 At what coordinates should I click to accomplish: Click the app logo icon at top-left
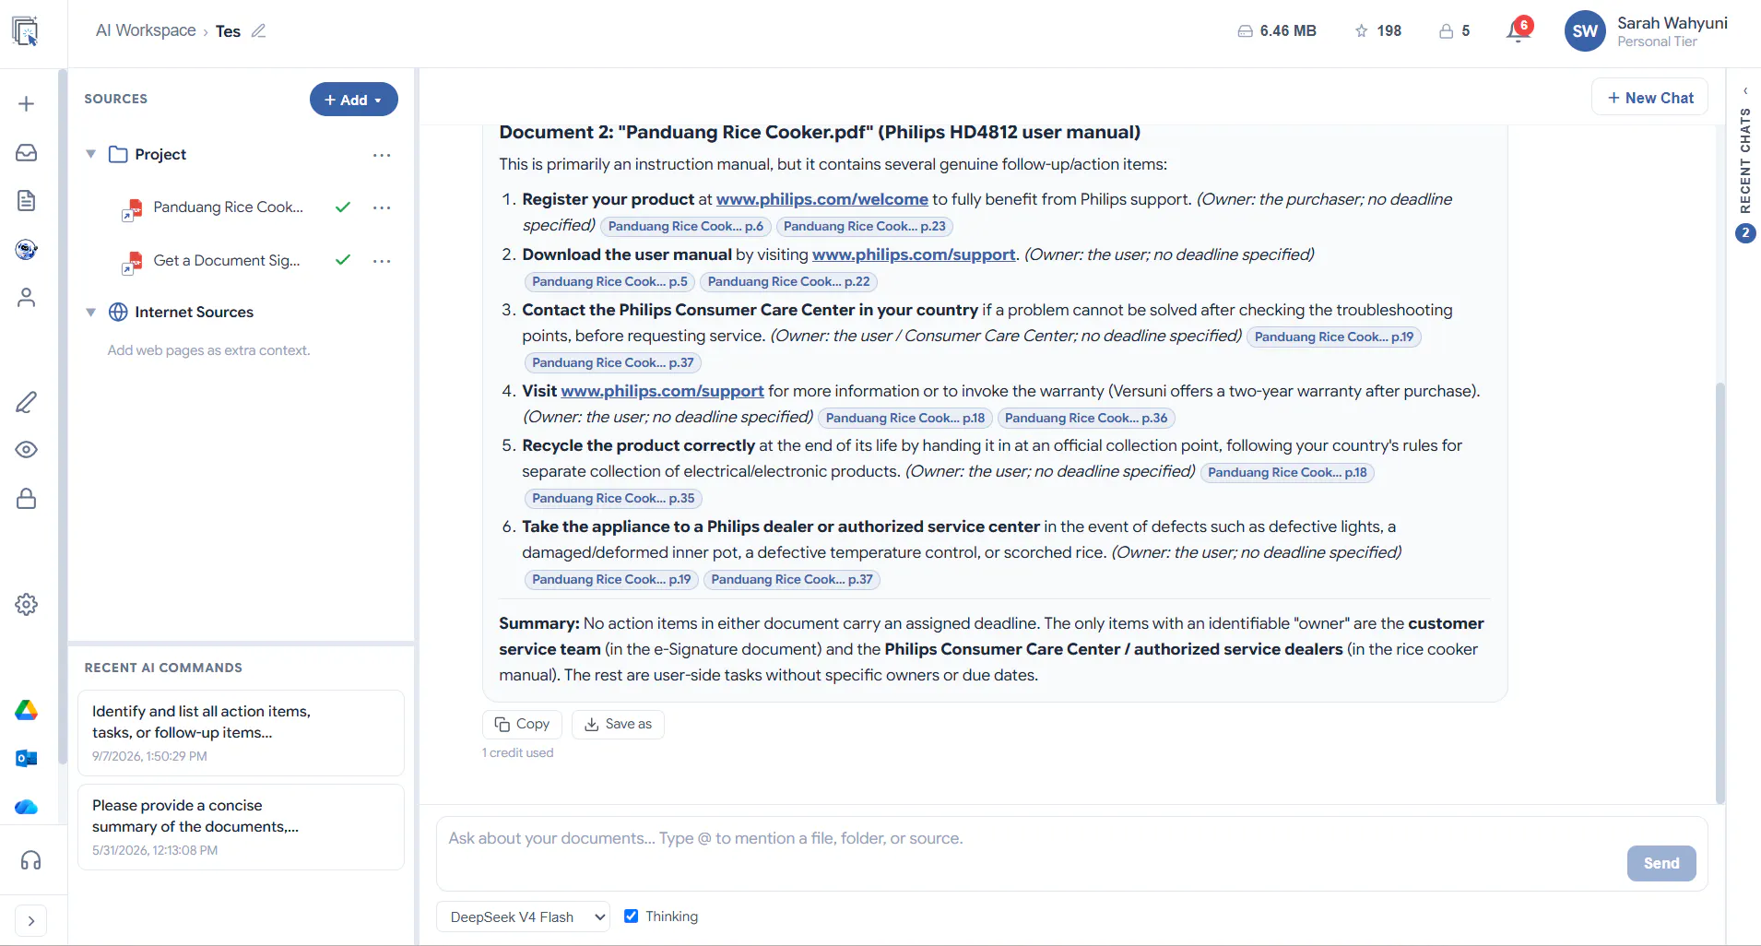click(26, 31)
